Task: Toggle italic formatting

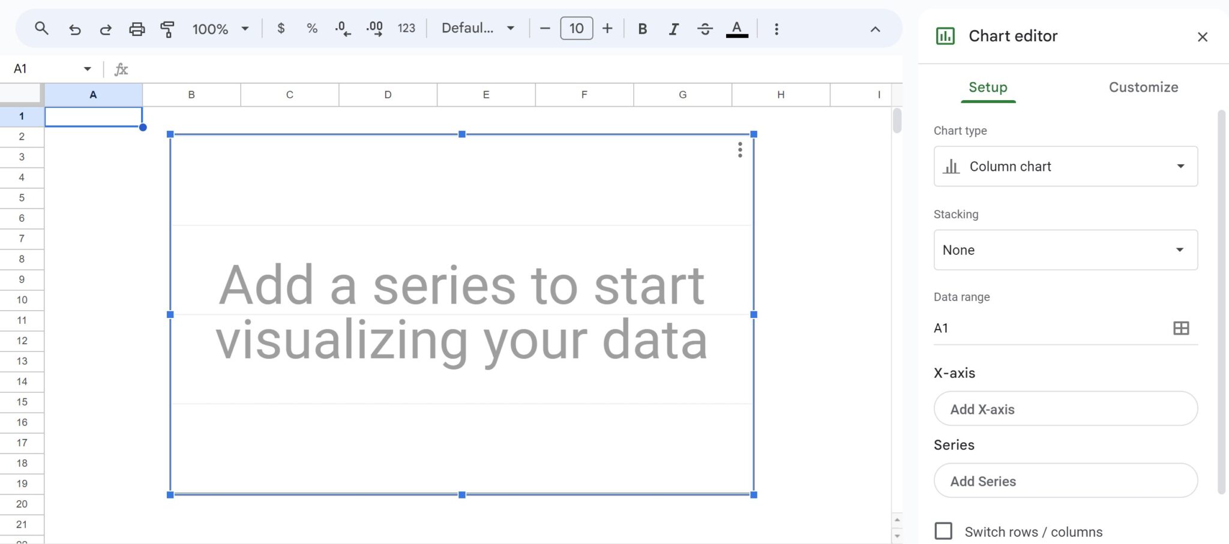Action: coord(673,28)
